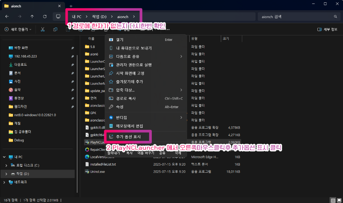Switch to large icons view in status bar

click(339, 200)
